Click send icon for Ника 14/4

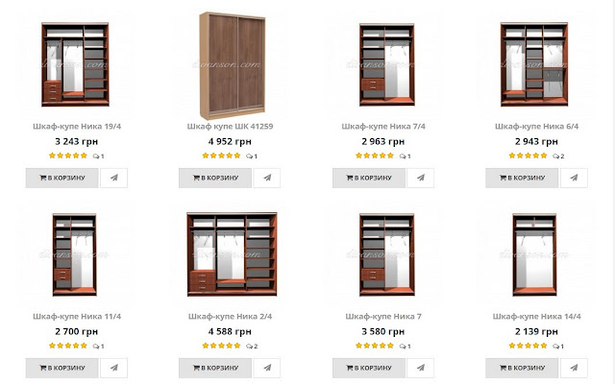click(574, 368)
